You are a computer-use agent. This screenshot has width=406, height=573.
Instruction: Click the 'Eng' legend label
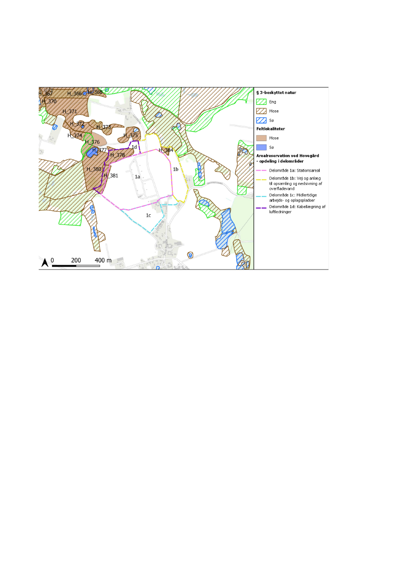(x=272, y=102)
